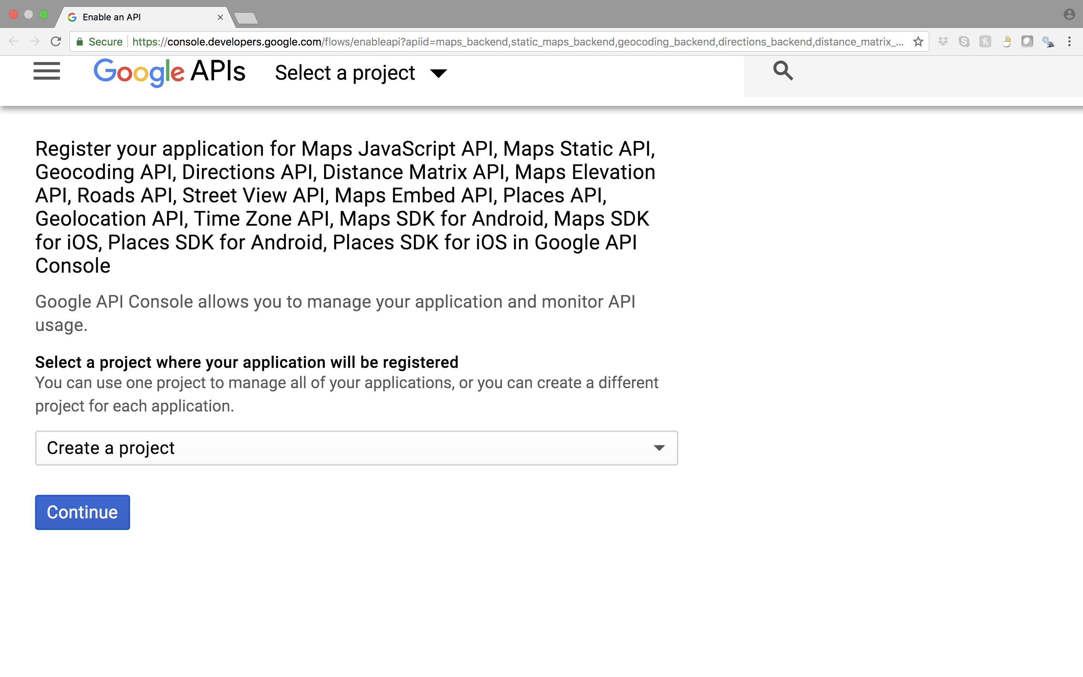Click the magnifying glass inspector extension icon
This screenshot has height=677, width=1083.
(x=1048, y=42)
